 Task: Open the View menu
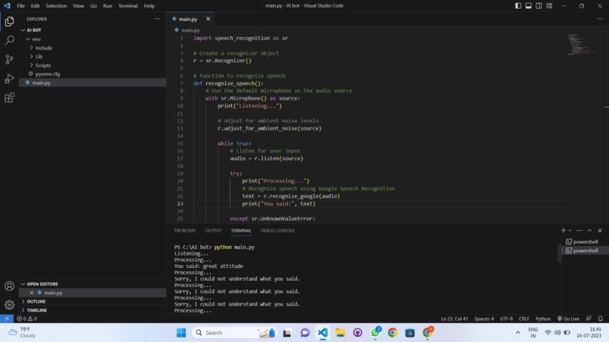click(78, 6)
